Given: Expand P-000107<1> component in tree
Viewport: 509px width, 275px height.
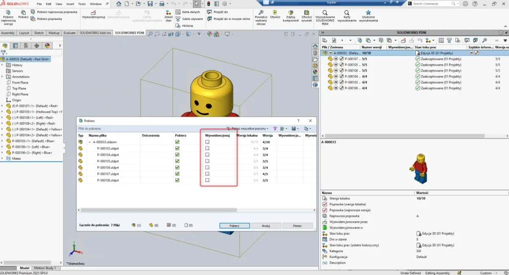Looking at the screenshot, I should coord(2,106).
